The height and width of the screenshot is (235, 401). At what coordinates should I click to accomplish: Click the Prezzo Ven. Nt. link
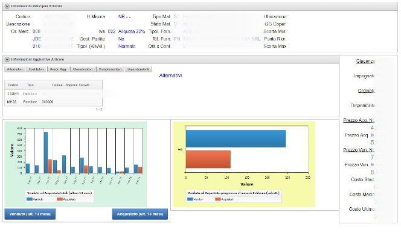(x=359, y=150)
